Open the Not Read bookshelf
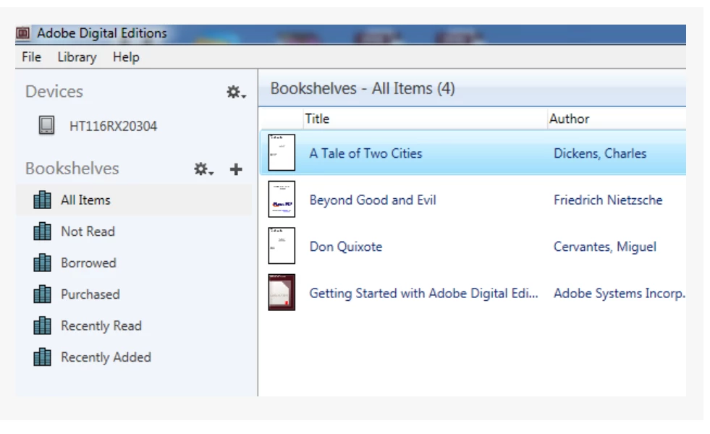710x434 pixels. tap(88, 231)
